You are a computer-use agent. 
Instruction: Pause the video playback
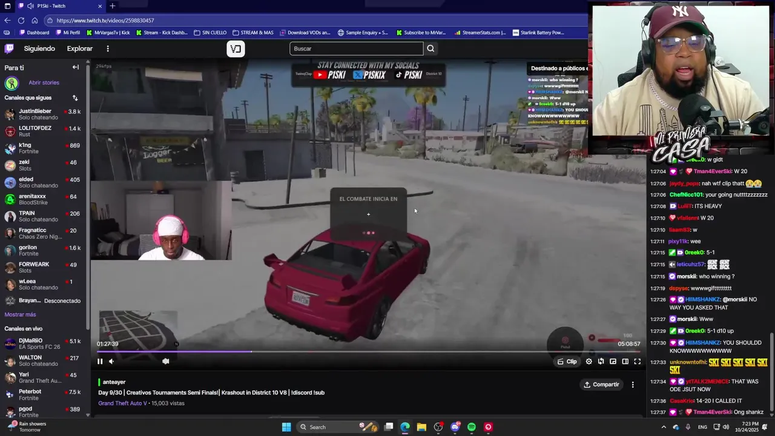[100, 362]
